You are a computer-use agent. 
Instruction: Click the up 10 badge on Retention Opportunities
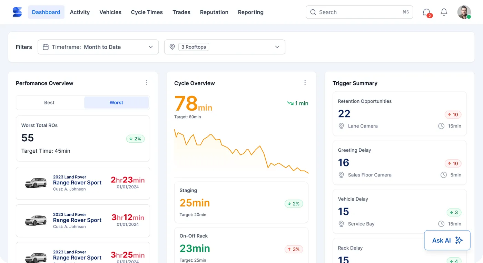[x=453, y=115]
